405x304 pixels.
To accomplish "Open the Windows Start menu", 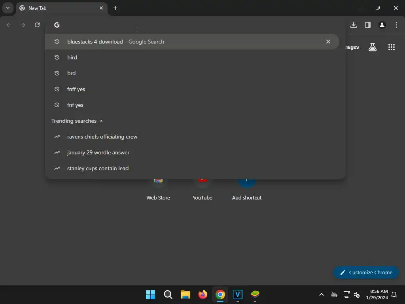I will click(150, 294).
